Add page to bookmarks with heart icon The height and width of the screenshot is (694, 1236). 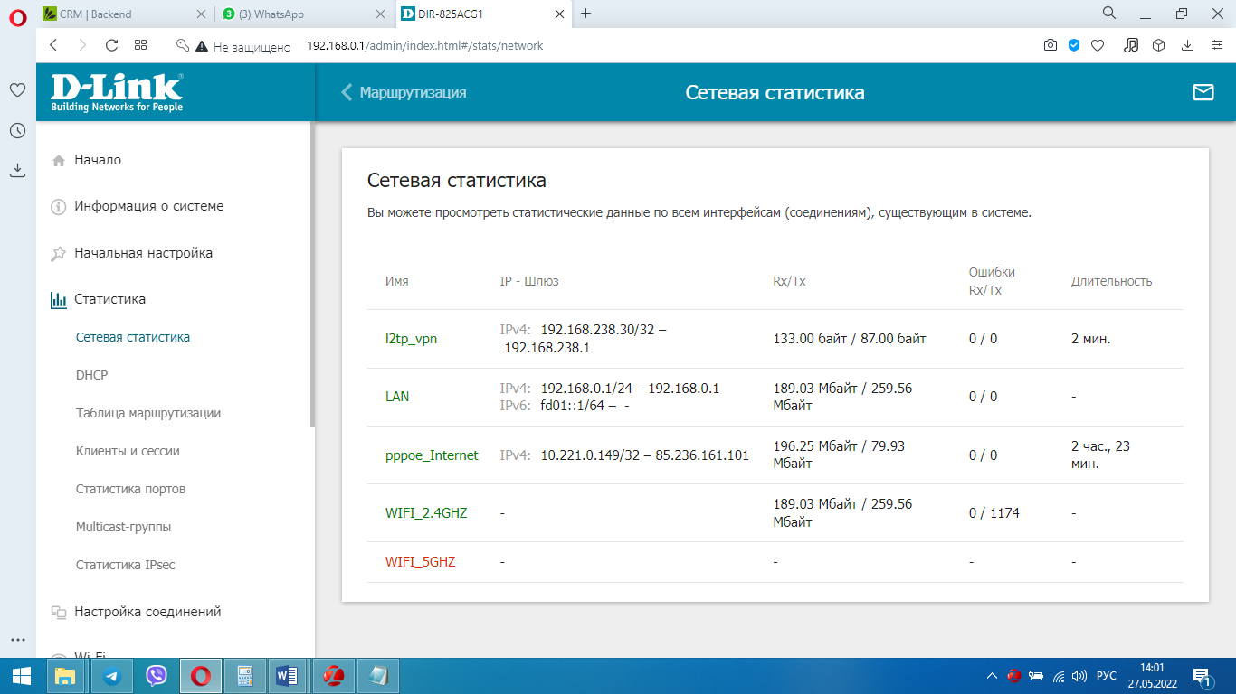1098,45
